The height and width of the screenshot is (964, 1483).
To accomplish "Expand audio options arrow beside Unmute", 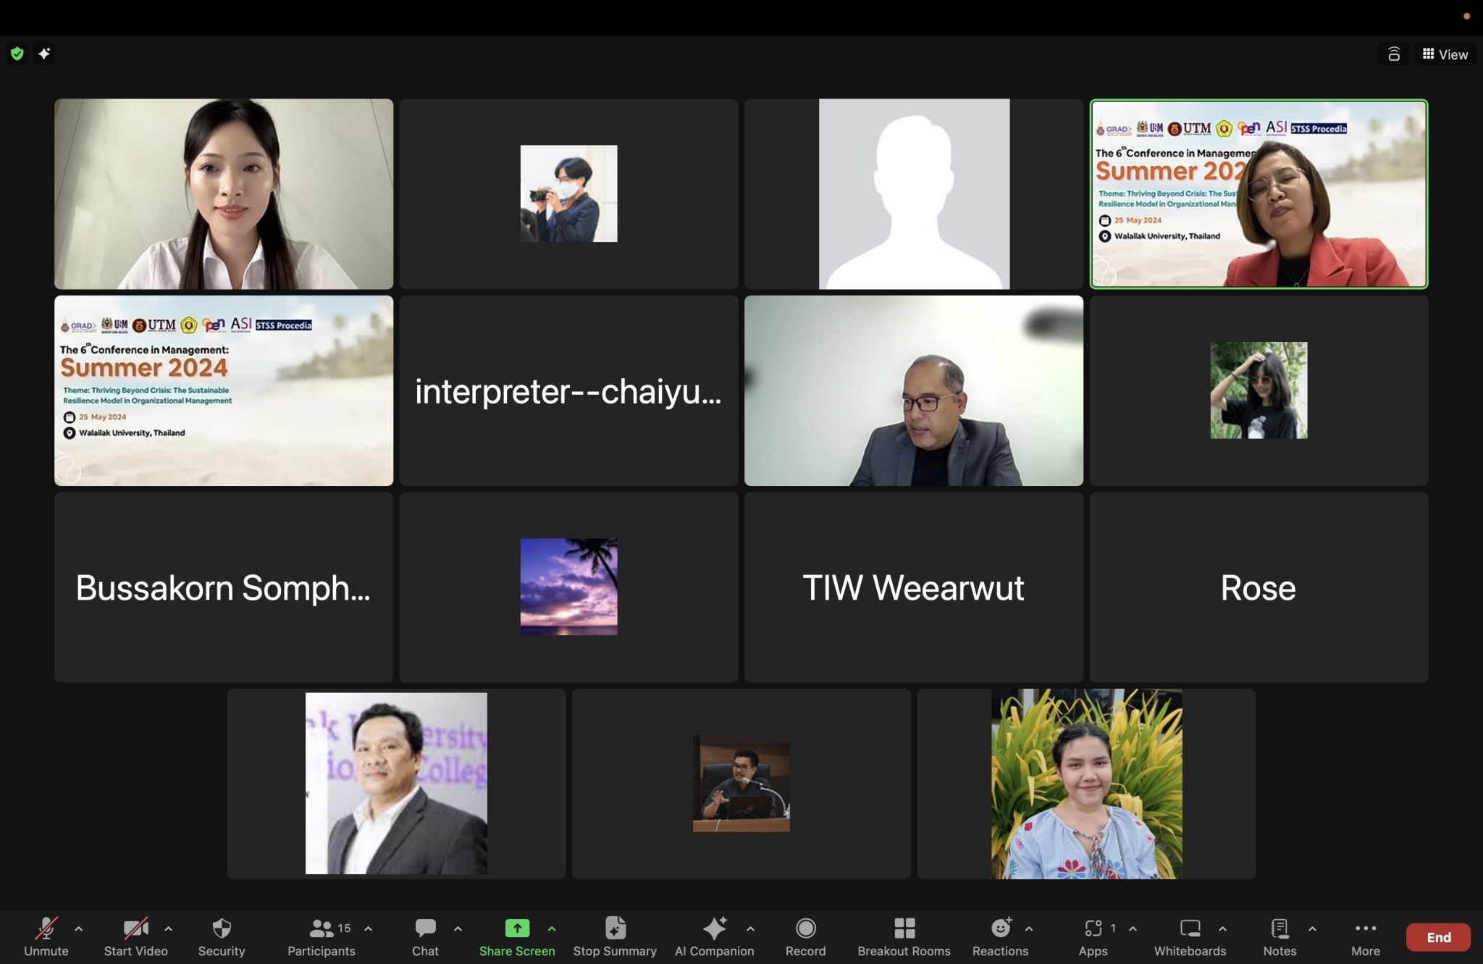I will coord(78,929).
